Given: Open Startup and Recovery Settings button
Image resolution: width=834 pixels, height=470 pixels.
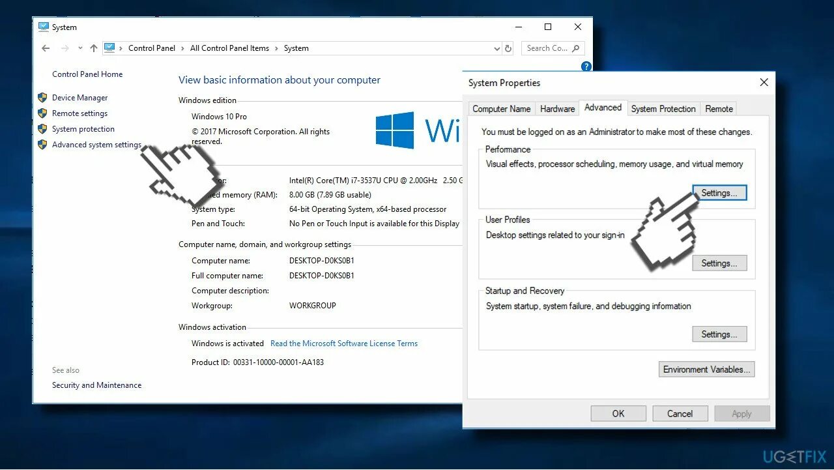Looking at the screenshot, I should 719,334.
